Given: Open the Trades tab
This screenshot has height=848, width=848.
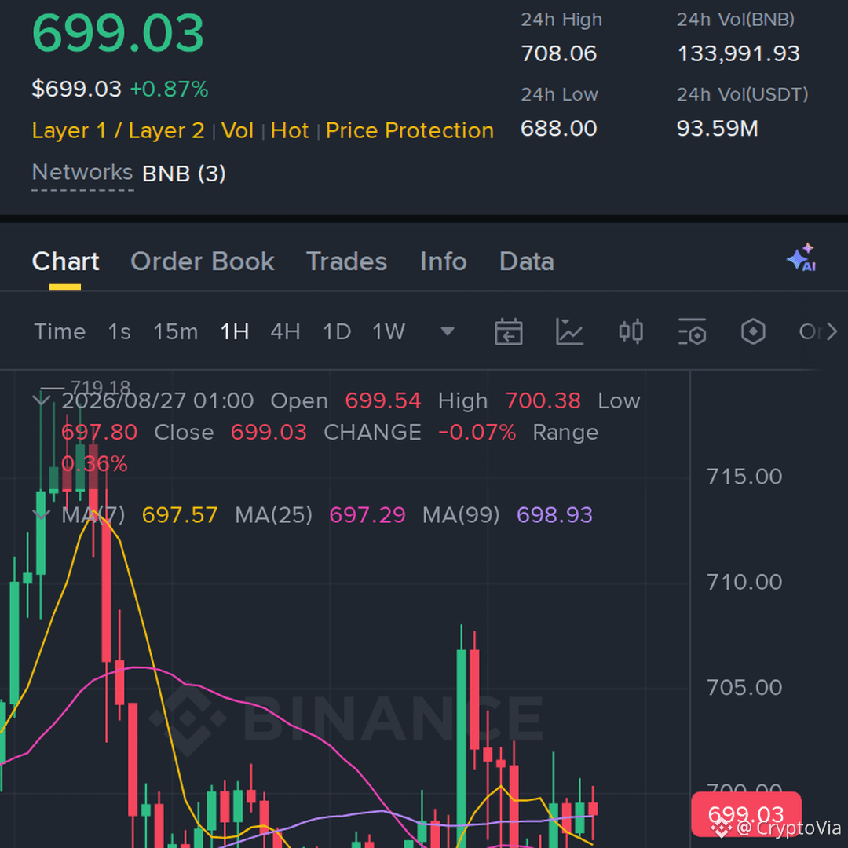Looking at the screenshot, I should pos(347,261).
